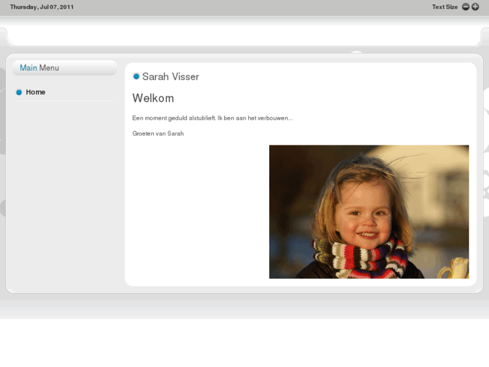
Task: Click the Main Menu heading
Action: tap(39, 68)
